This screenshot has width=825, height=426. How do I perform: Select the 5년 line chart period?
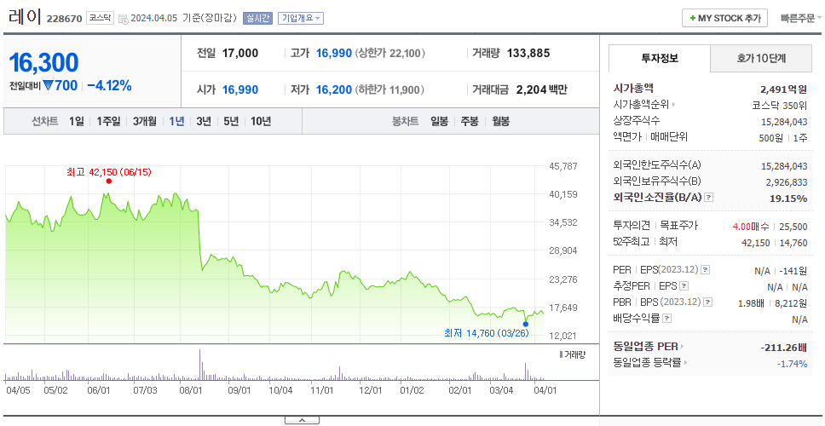[231, 122]
